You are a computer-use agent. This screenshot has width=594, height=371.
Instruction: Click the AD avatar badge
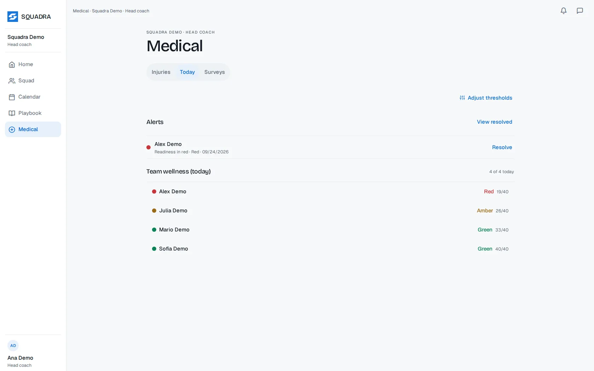13,346
